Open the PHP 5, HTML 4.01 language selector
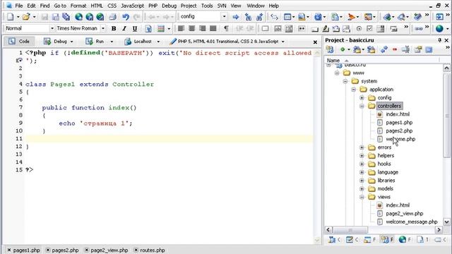 pos(227,42)
